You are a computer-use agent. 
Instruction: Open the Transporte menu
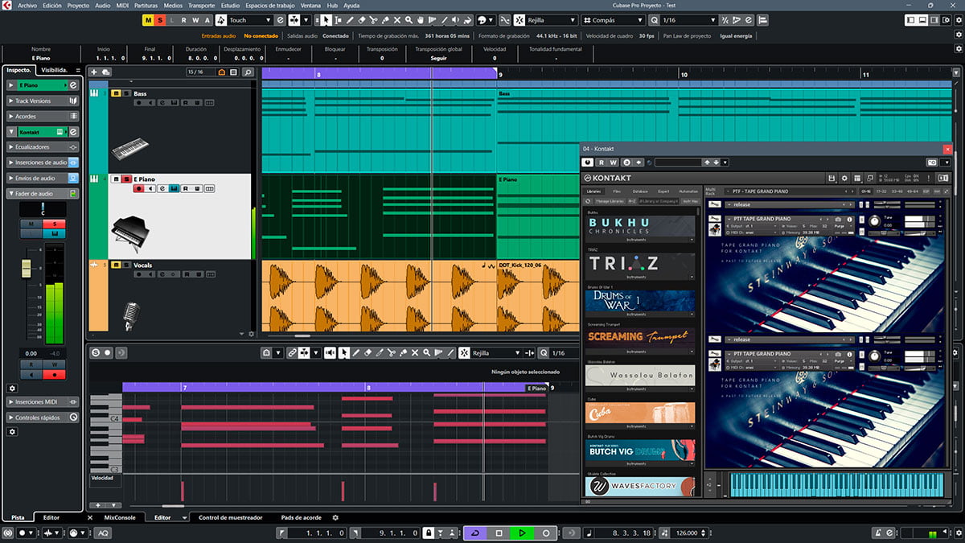(202, 5)
